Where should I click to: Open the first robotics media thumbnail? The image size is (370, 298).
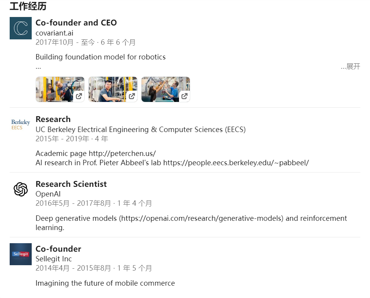tap(54, 89)
